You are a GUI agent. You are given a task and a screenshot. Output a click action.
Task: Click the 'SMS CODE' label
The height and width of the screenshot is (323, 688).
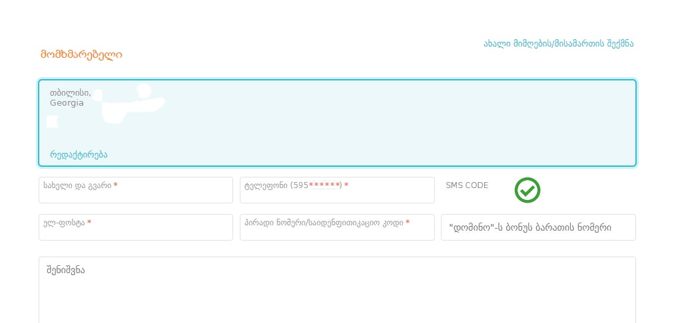[467, 185]
